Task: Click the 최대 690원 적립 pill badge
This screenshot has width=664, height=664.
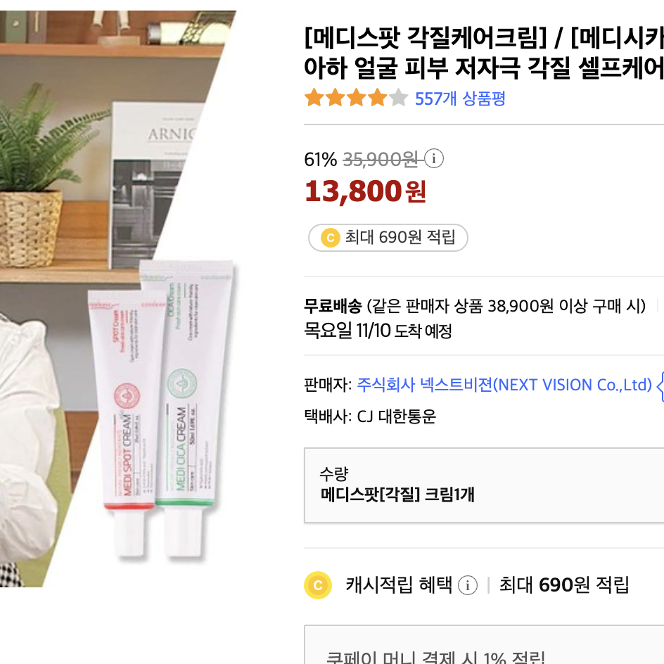Action: pyautogui.click(x=388, y=238)
